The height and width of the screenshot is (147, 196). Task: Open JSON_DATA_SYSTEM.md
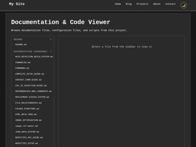tap(27, 132)
